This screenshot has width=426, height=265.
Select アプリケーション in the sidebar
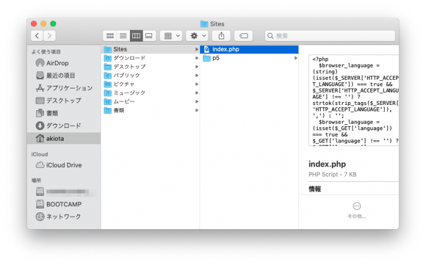tap(69, 88)
